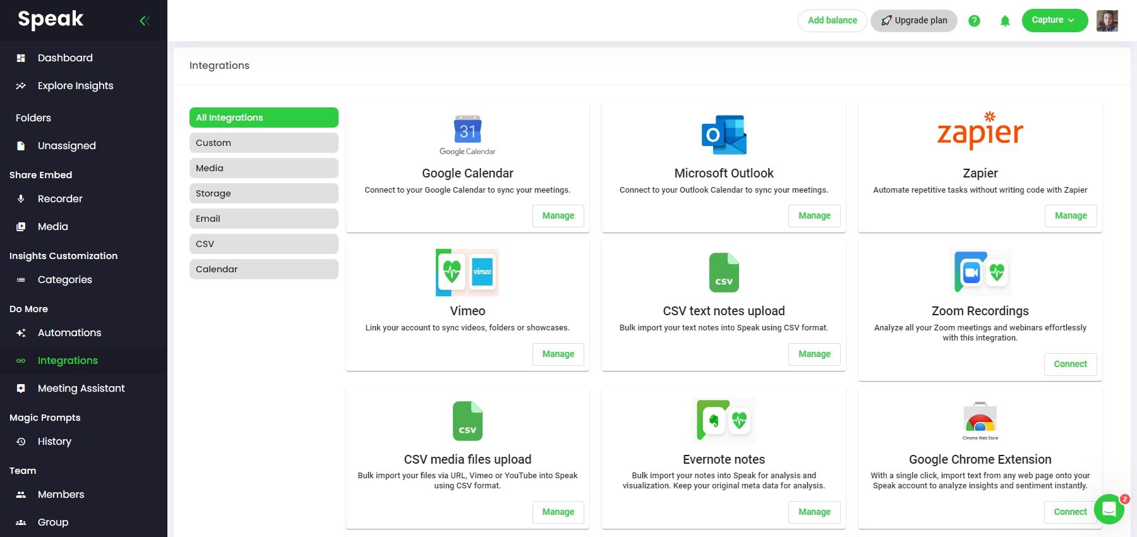Image resolution: width=1137 pixels, height=537 pixels.
Task: Select the Storage filter
Action: pyautogui.click(x=264, y=193)
